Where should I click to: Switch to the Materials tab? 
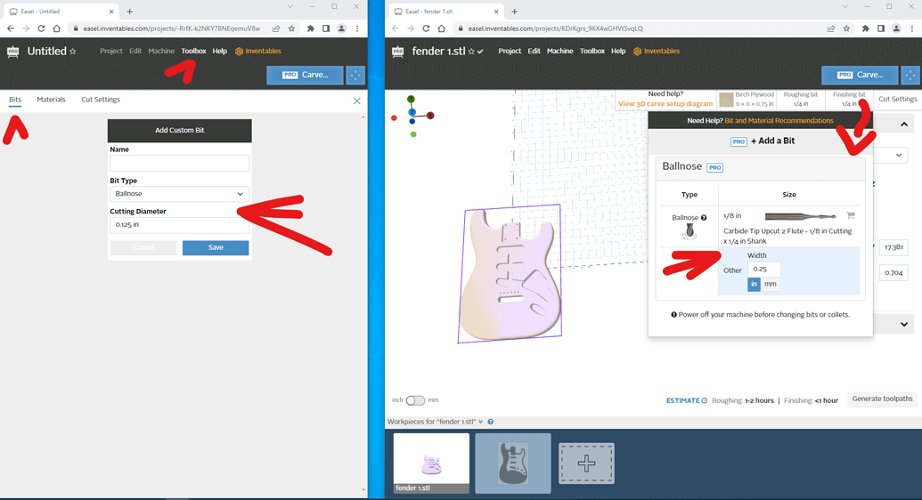coord(51,100)
